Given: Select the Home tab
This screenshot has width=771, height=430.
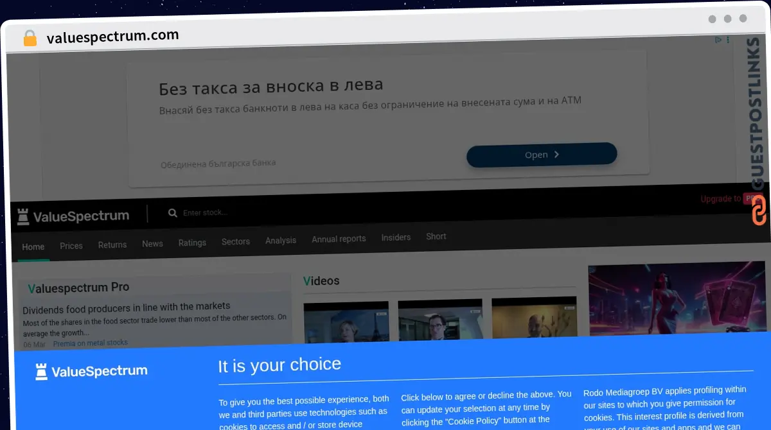Looking at the screenshot, I should coord(33,246).
